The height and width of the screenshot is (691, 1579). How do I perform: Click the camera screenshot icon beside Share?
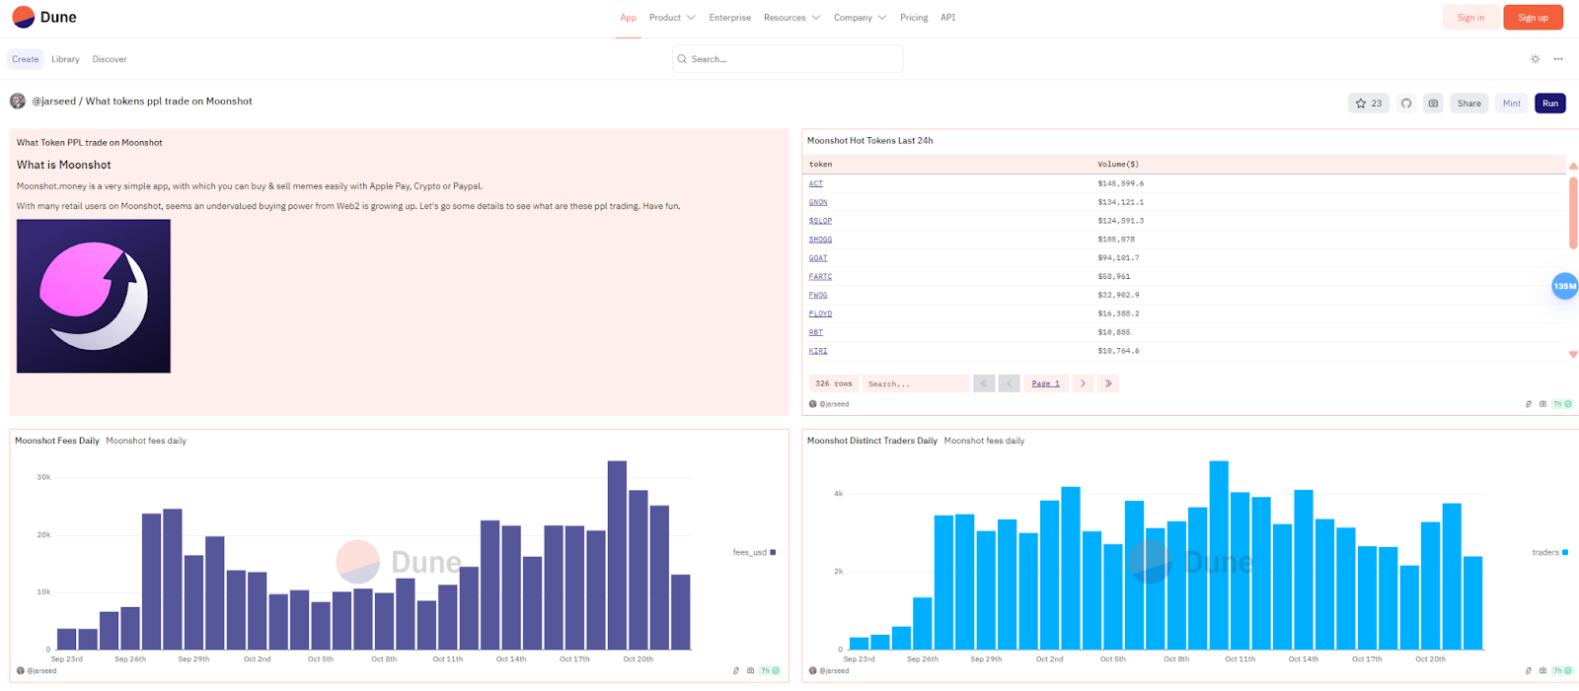pyautogui.click(x=1433, y=104)
